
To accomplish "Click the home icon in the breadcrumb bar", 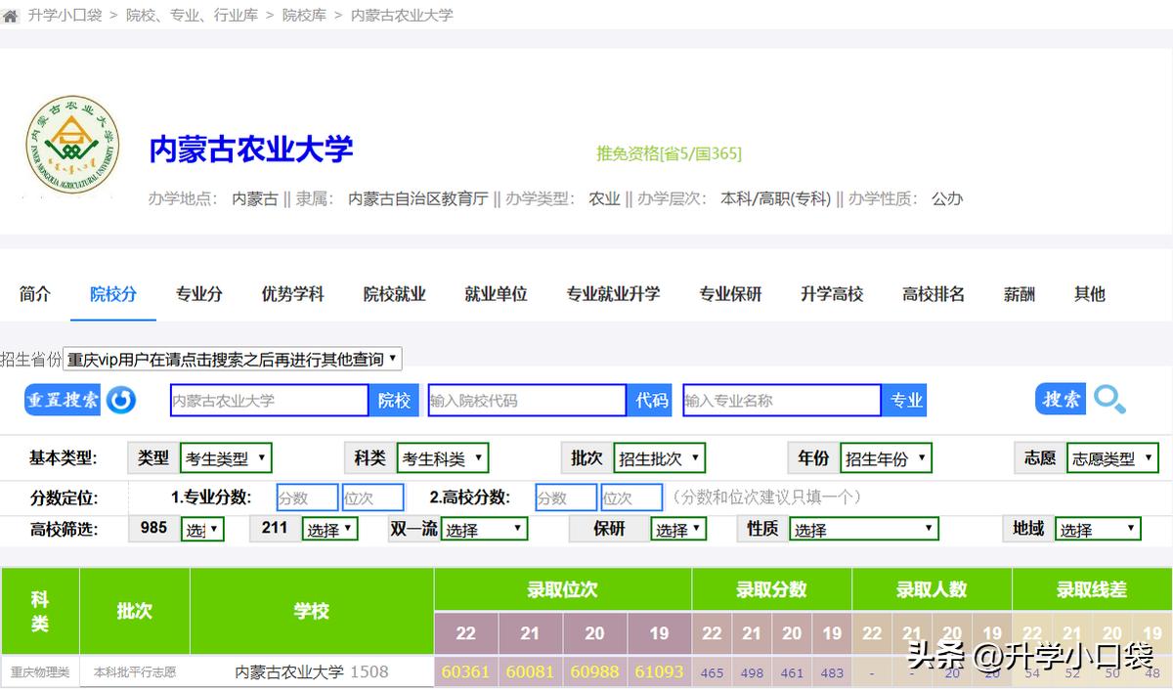I will tap(10, 14).
